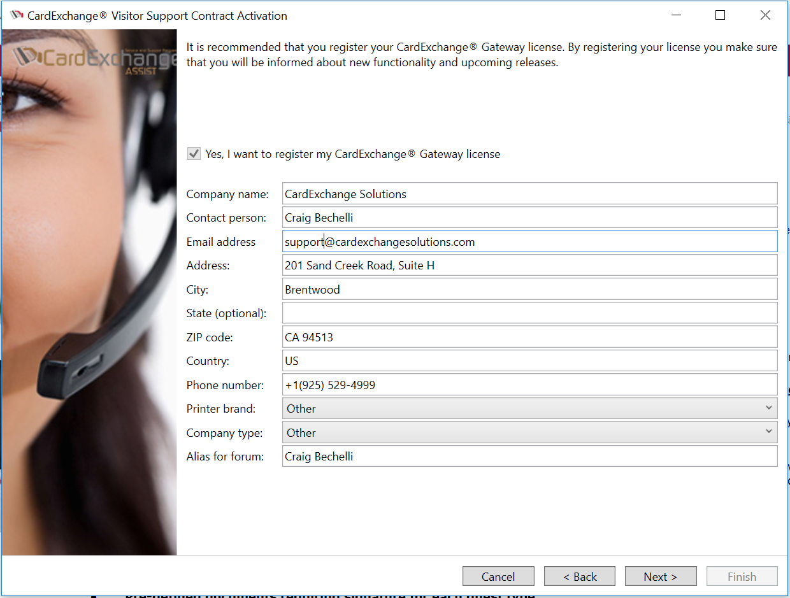
Task: Open the Company type dropdown
Action: pos(529,432)
